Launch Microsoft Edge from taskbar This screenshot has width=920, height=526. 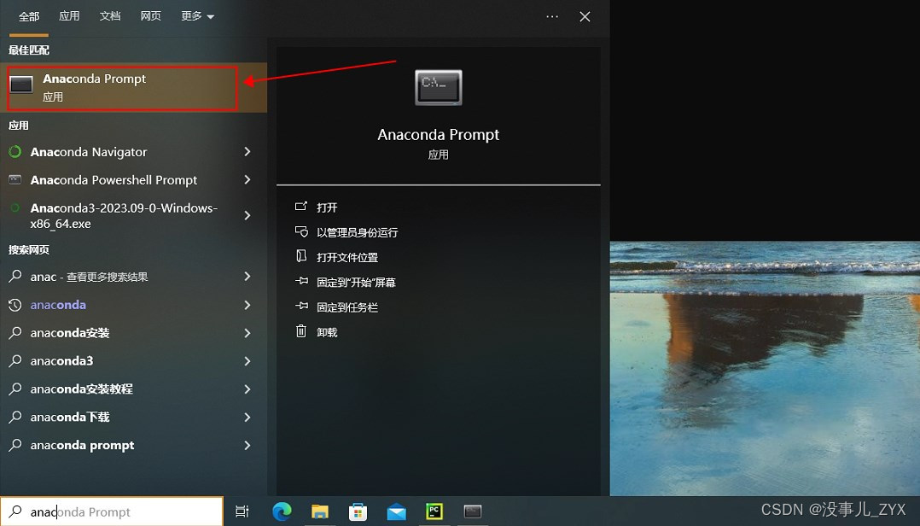[x=282, y=511]
